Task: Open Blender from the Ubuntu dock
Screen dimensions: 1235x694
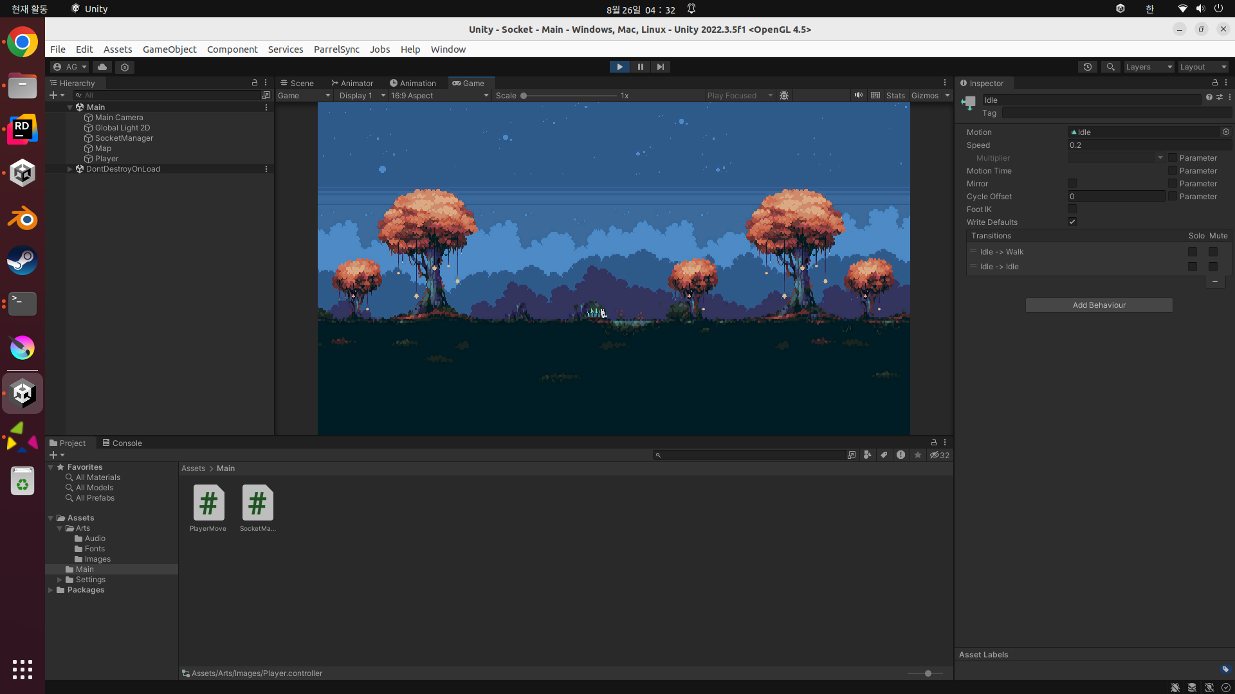Action: (x=23, y=218)
